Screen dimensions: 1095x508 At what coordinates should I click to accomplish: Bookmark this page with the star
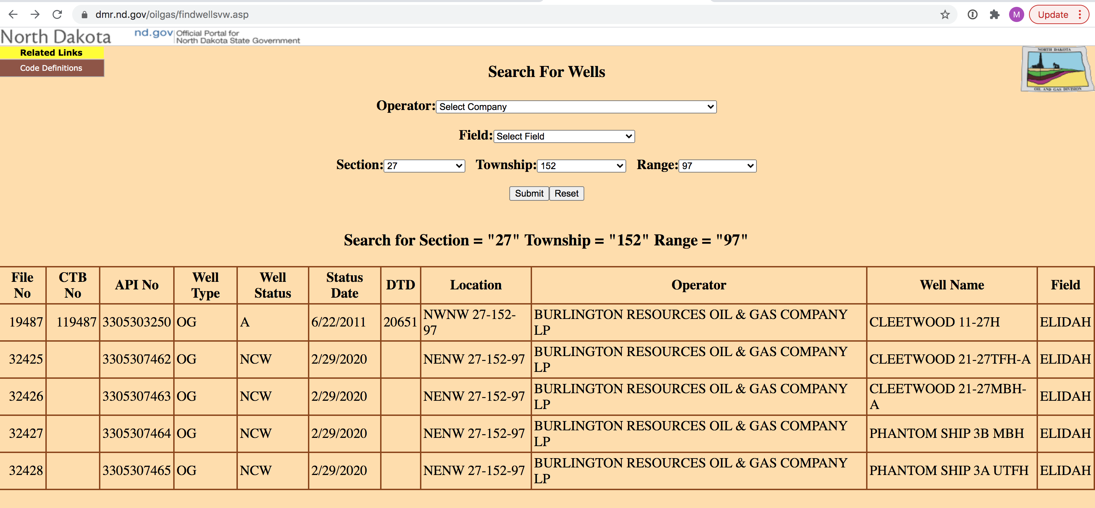pos(944,15)
